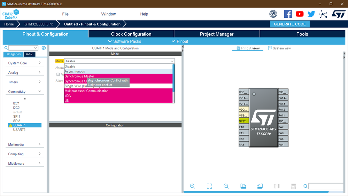Click the peripheral search magnifier icon
348x196 pixels.
pos(6,48)
